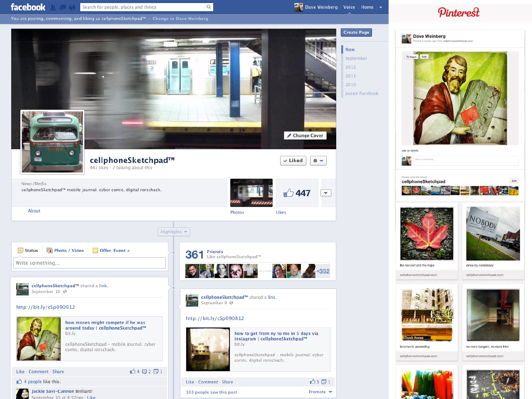Click privacy globe icon next to September 9
Viewport: 532px width, 399px height.
(x=232, y=303)
